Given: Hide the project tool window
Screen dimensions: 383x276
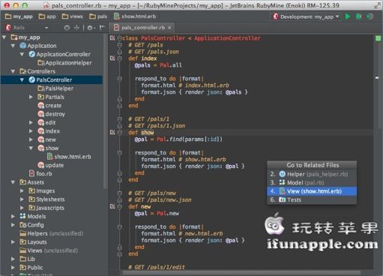Looking at the screenshot, I should pos(102,28).
